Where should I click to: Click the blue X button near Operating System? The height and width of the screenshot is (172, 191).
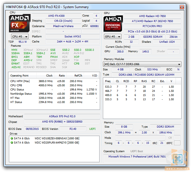[x=178, y=159]
